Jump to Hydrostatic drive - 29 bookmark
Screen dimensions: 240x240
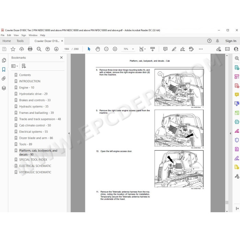[33, 94]
